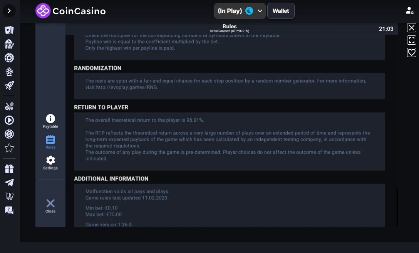Open the live support chat icon

9,211
